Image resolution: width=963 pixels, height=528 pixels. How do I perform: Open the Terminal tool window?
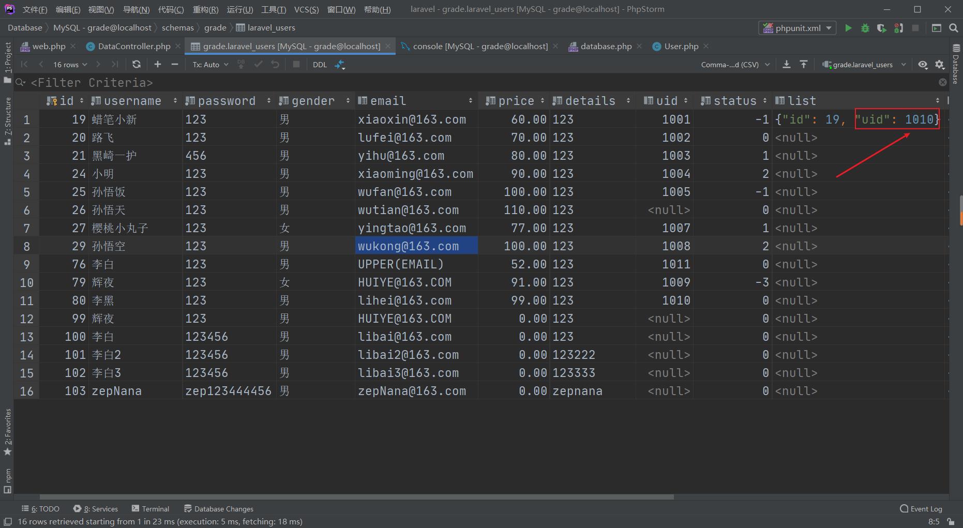tap(151, 509)
